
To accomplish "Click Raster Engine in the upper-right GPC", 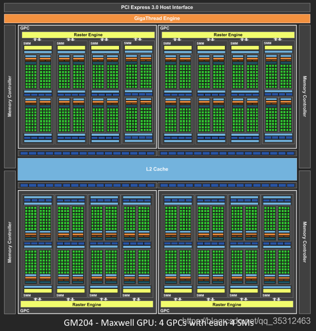I will [228, 35].
